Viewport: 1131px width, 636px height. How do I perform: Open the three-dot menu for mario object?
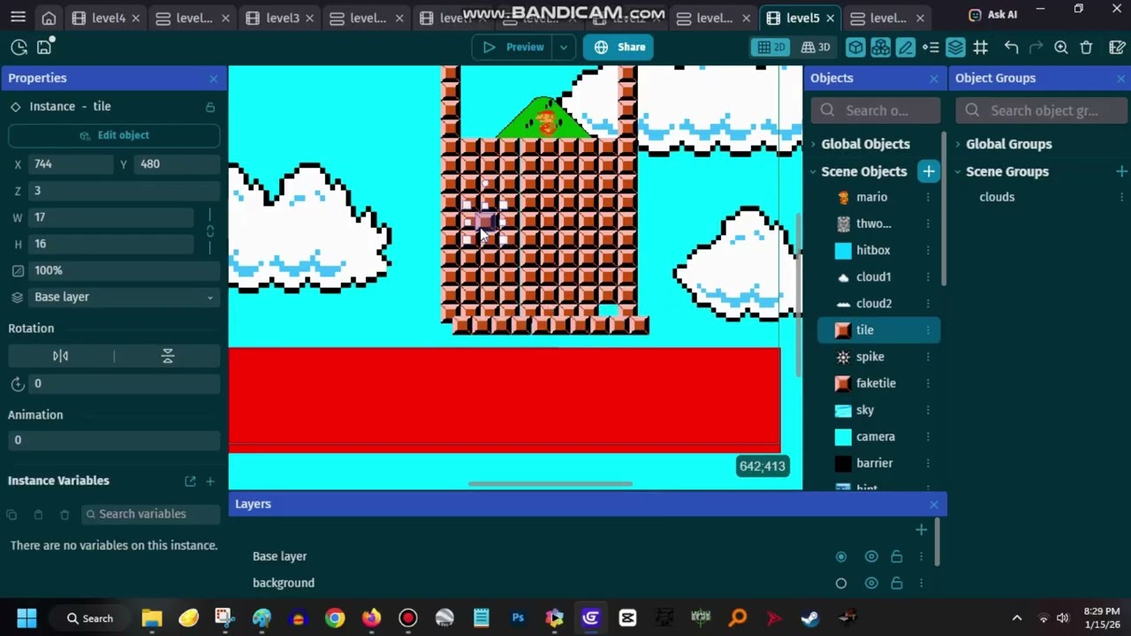coord(928,197)
